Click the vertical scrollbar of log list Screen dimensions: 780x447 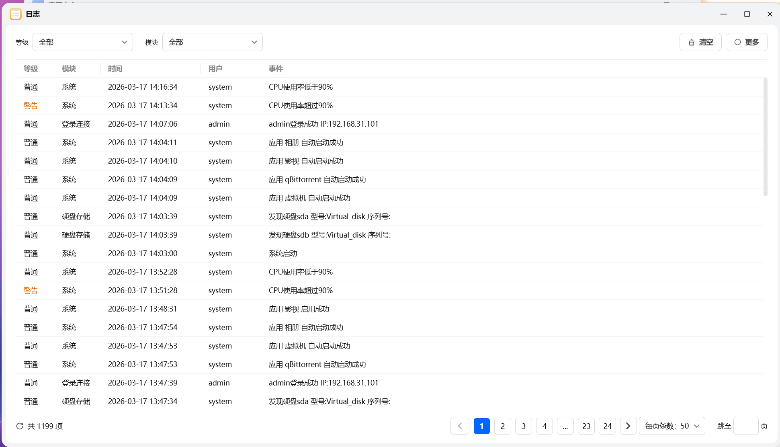(x=765, y=137)
